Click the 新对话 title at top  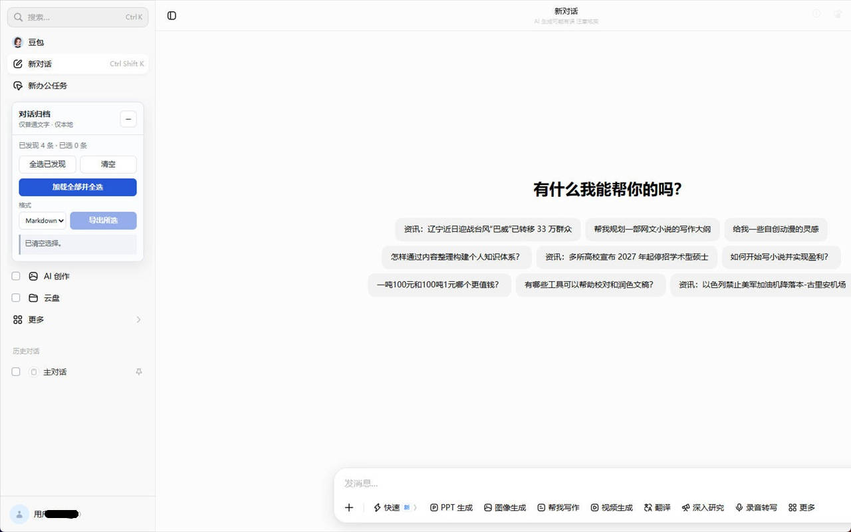pyautogui.click(x=566, y=11)
